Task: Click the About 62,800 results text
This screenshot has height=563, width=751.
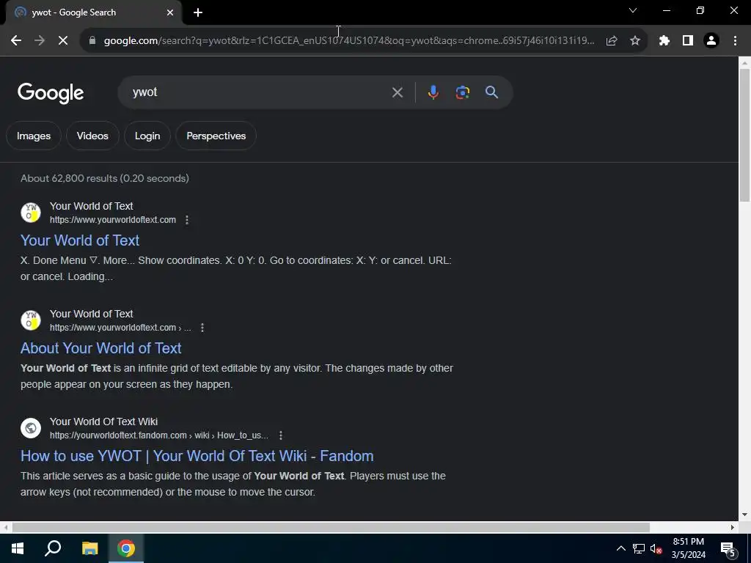Action: click(x=105, y=179)
